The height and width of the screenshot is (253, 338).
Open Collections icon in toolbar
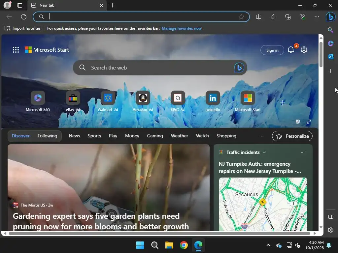(288, 17)
